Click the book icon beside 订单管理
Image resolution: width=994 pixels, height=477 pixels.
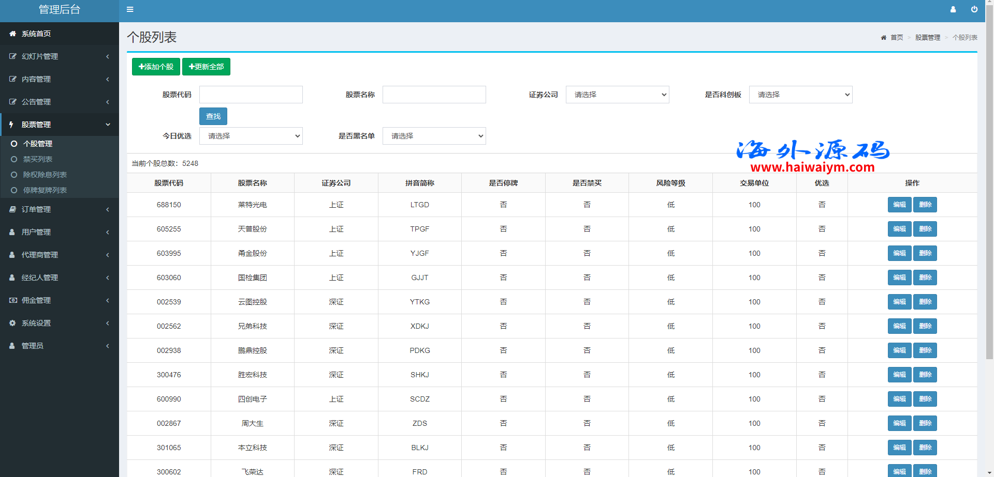pos(12,209)
